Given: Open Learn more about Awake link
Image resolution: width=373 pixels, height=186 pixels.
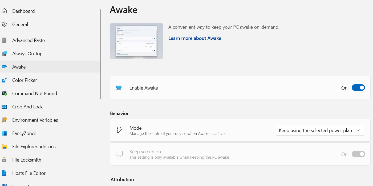Looking at the screenshot, I should point(195,38).
